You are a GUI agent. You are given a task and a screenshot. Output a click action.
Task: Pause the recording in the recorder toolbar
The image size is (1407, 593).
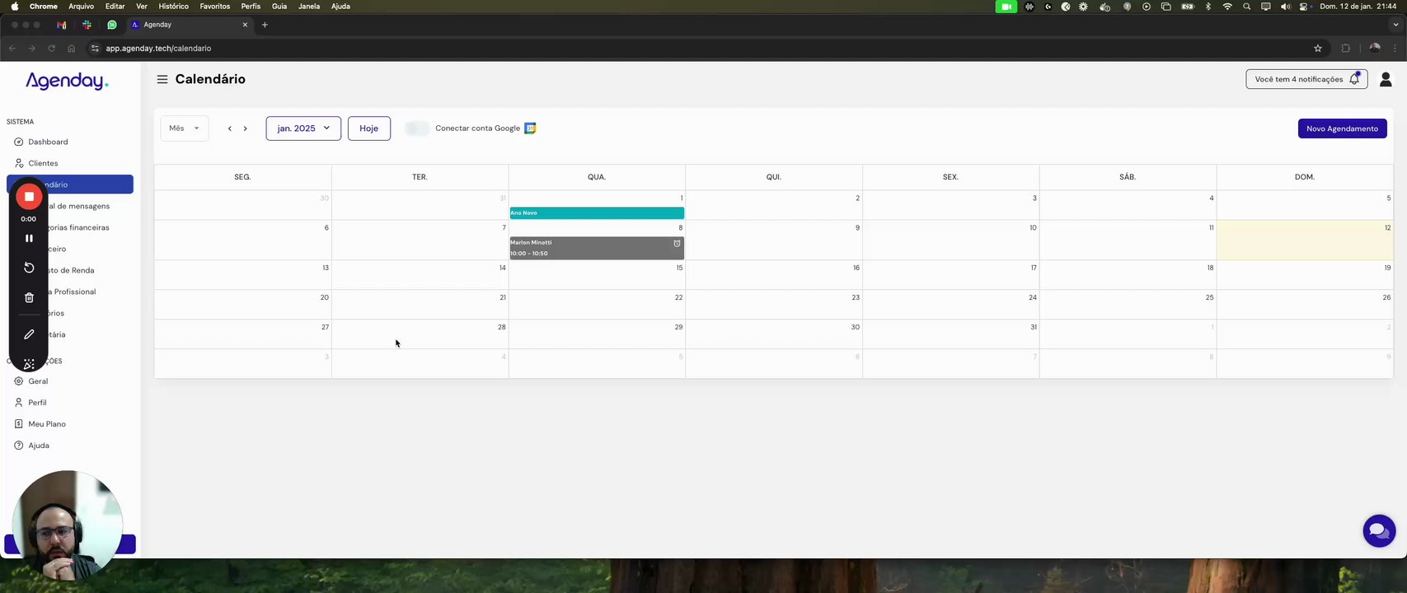[29, 238]
